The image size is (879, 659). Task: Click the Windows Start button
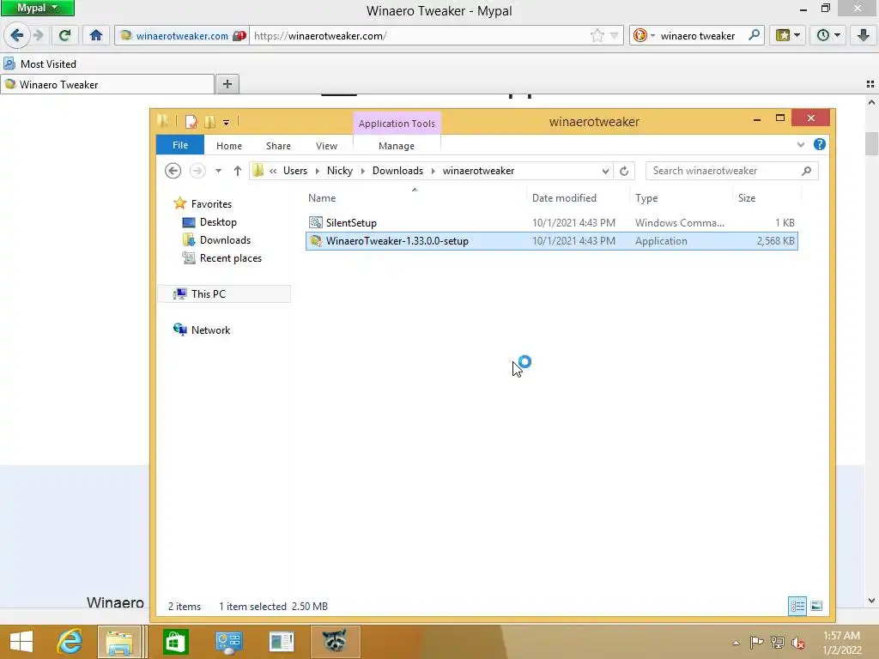coord(21,642)
